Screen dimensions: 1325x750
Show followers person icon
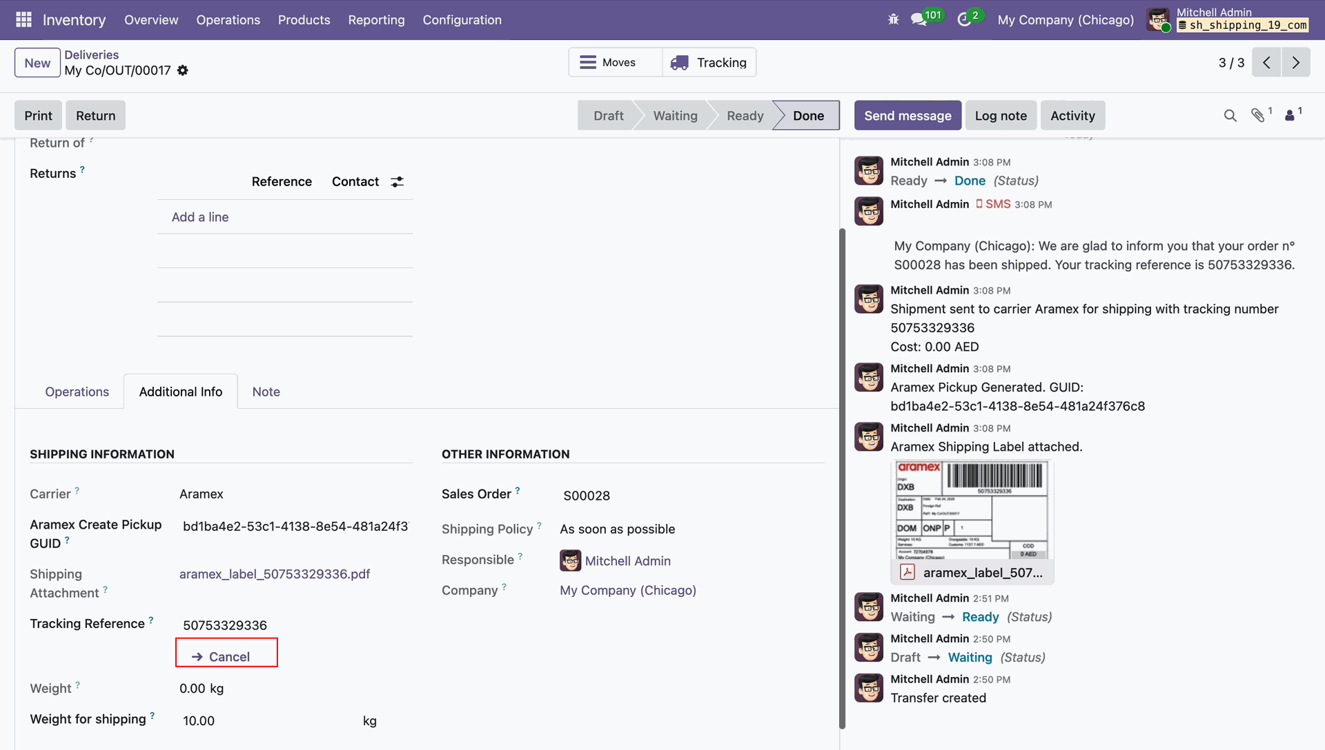click(1289, 116)
